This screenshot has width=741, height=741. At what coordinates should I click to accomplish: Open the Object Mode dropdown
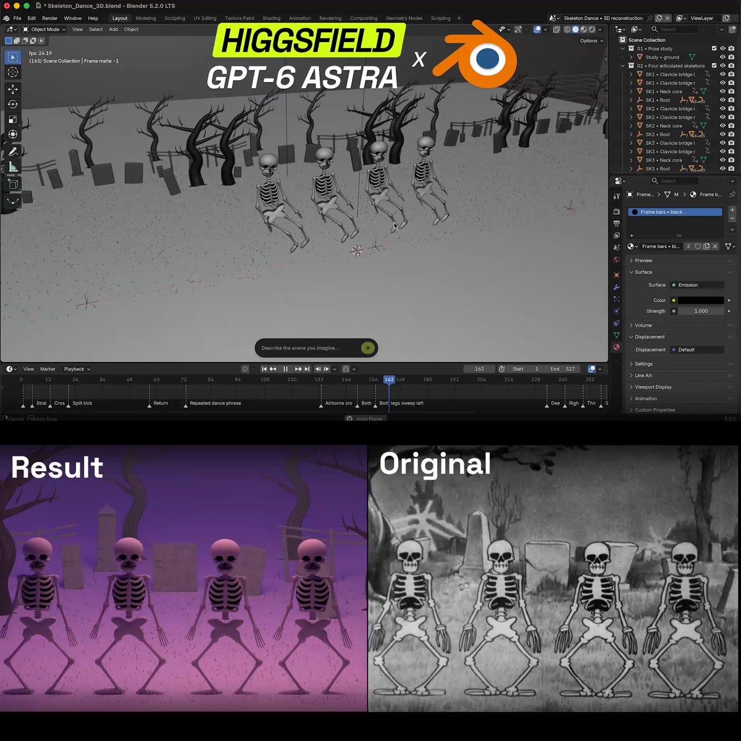point(44,29)
